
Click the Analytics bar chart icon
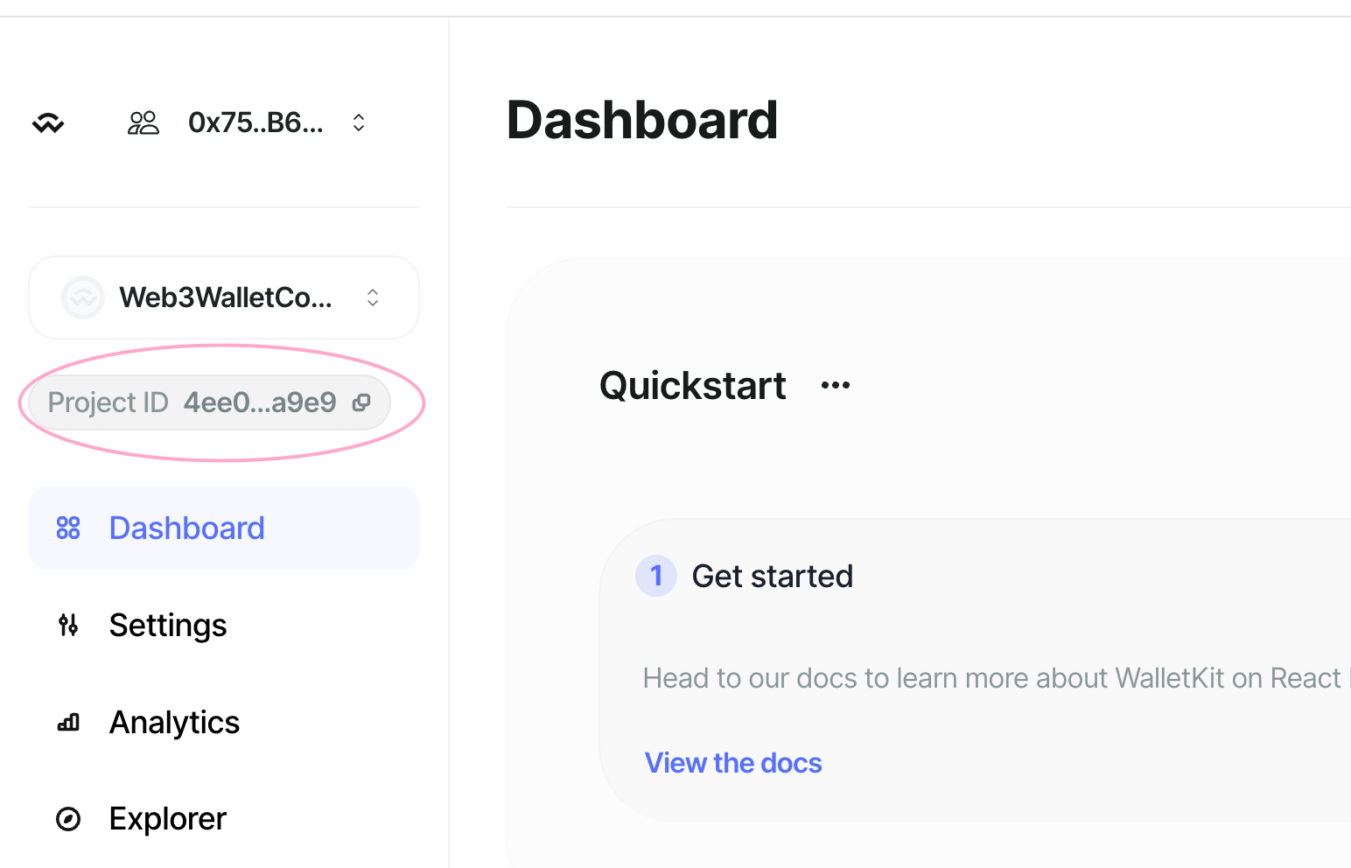68,722
